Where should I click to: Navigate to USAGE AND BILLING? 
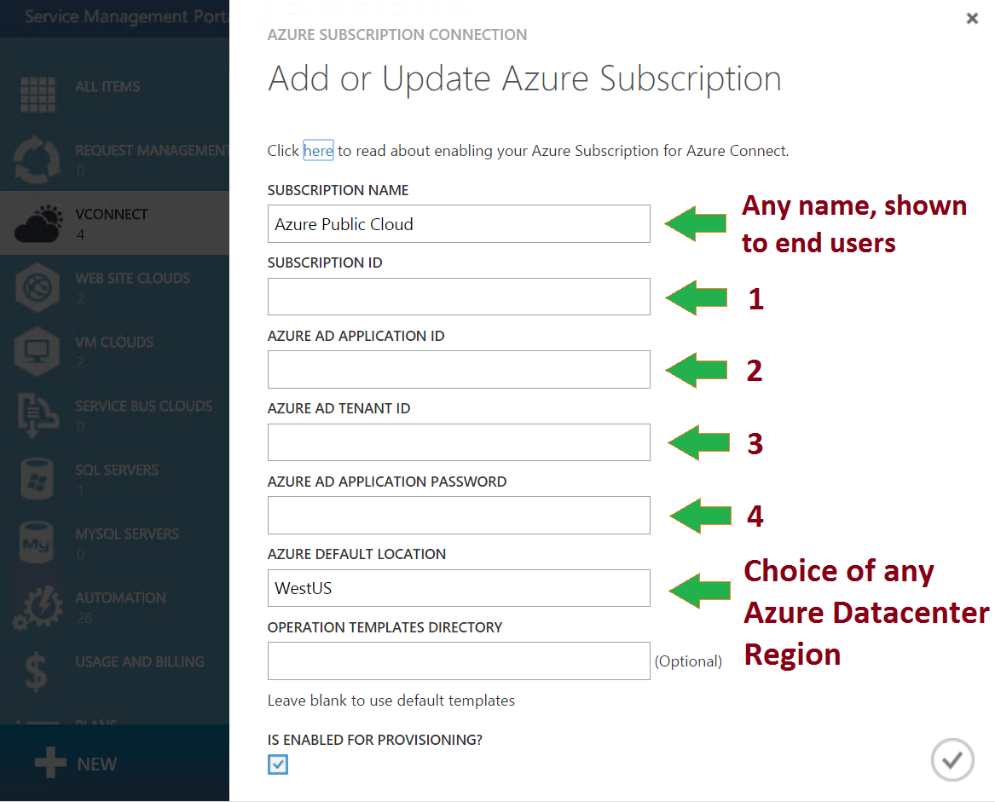(38, 671)
